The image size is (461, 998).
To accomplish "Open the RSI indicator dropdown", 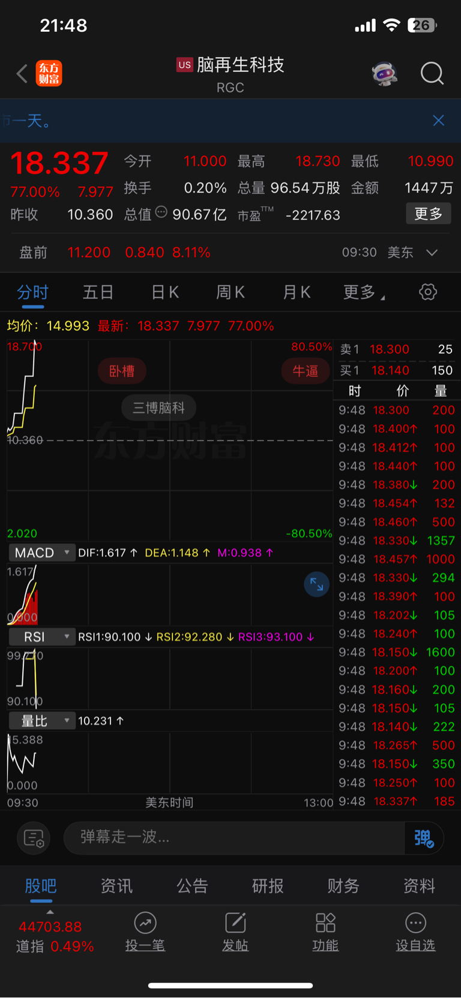I will point(41,637).
